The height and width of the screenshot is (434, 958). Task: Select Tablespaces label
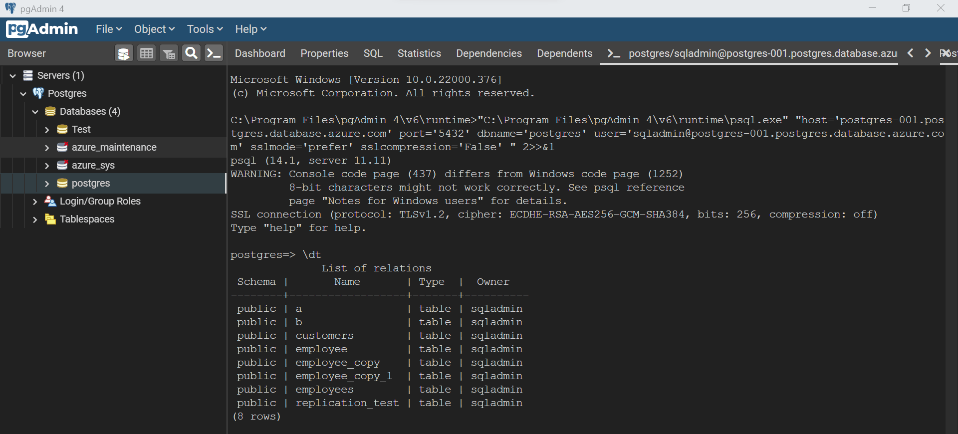click(x=87, y=219)
